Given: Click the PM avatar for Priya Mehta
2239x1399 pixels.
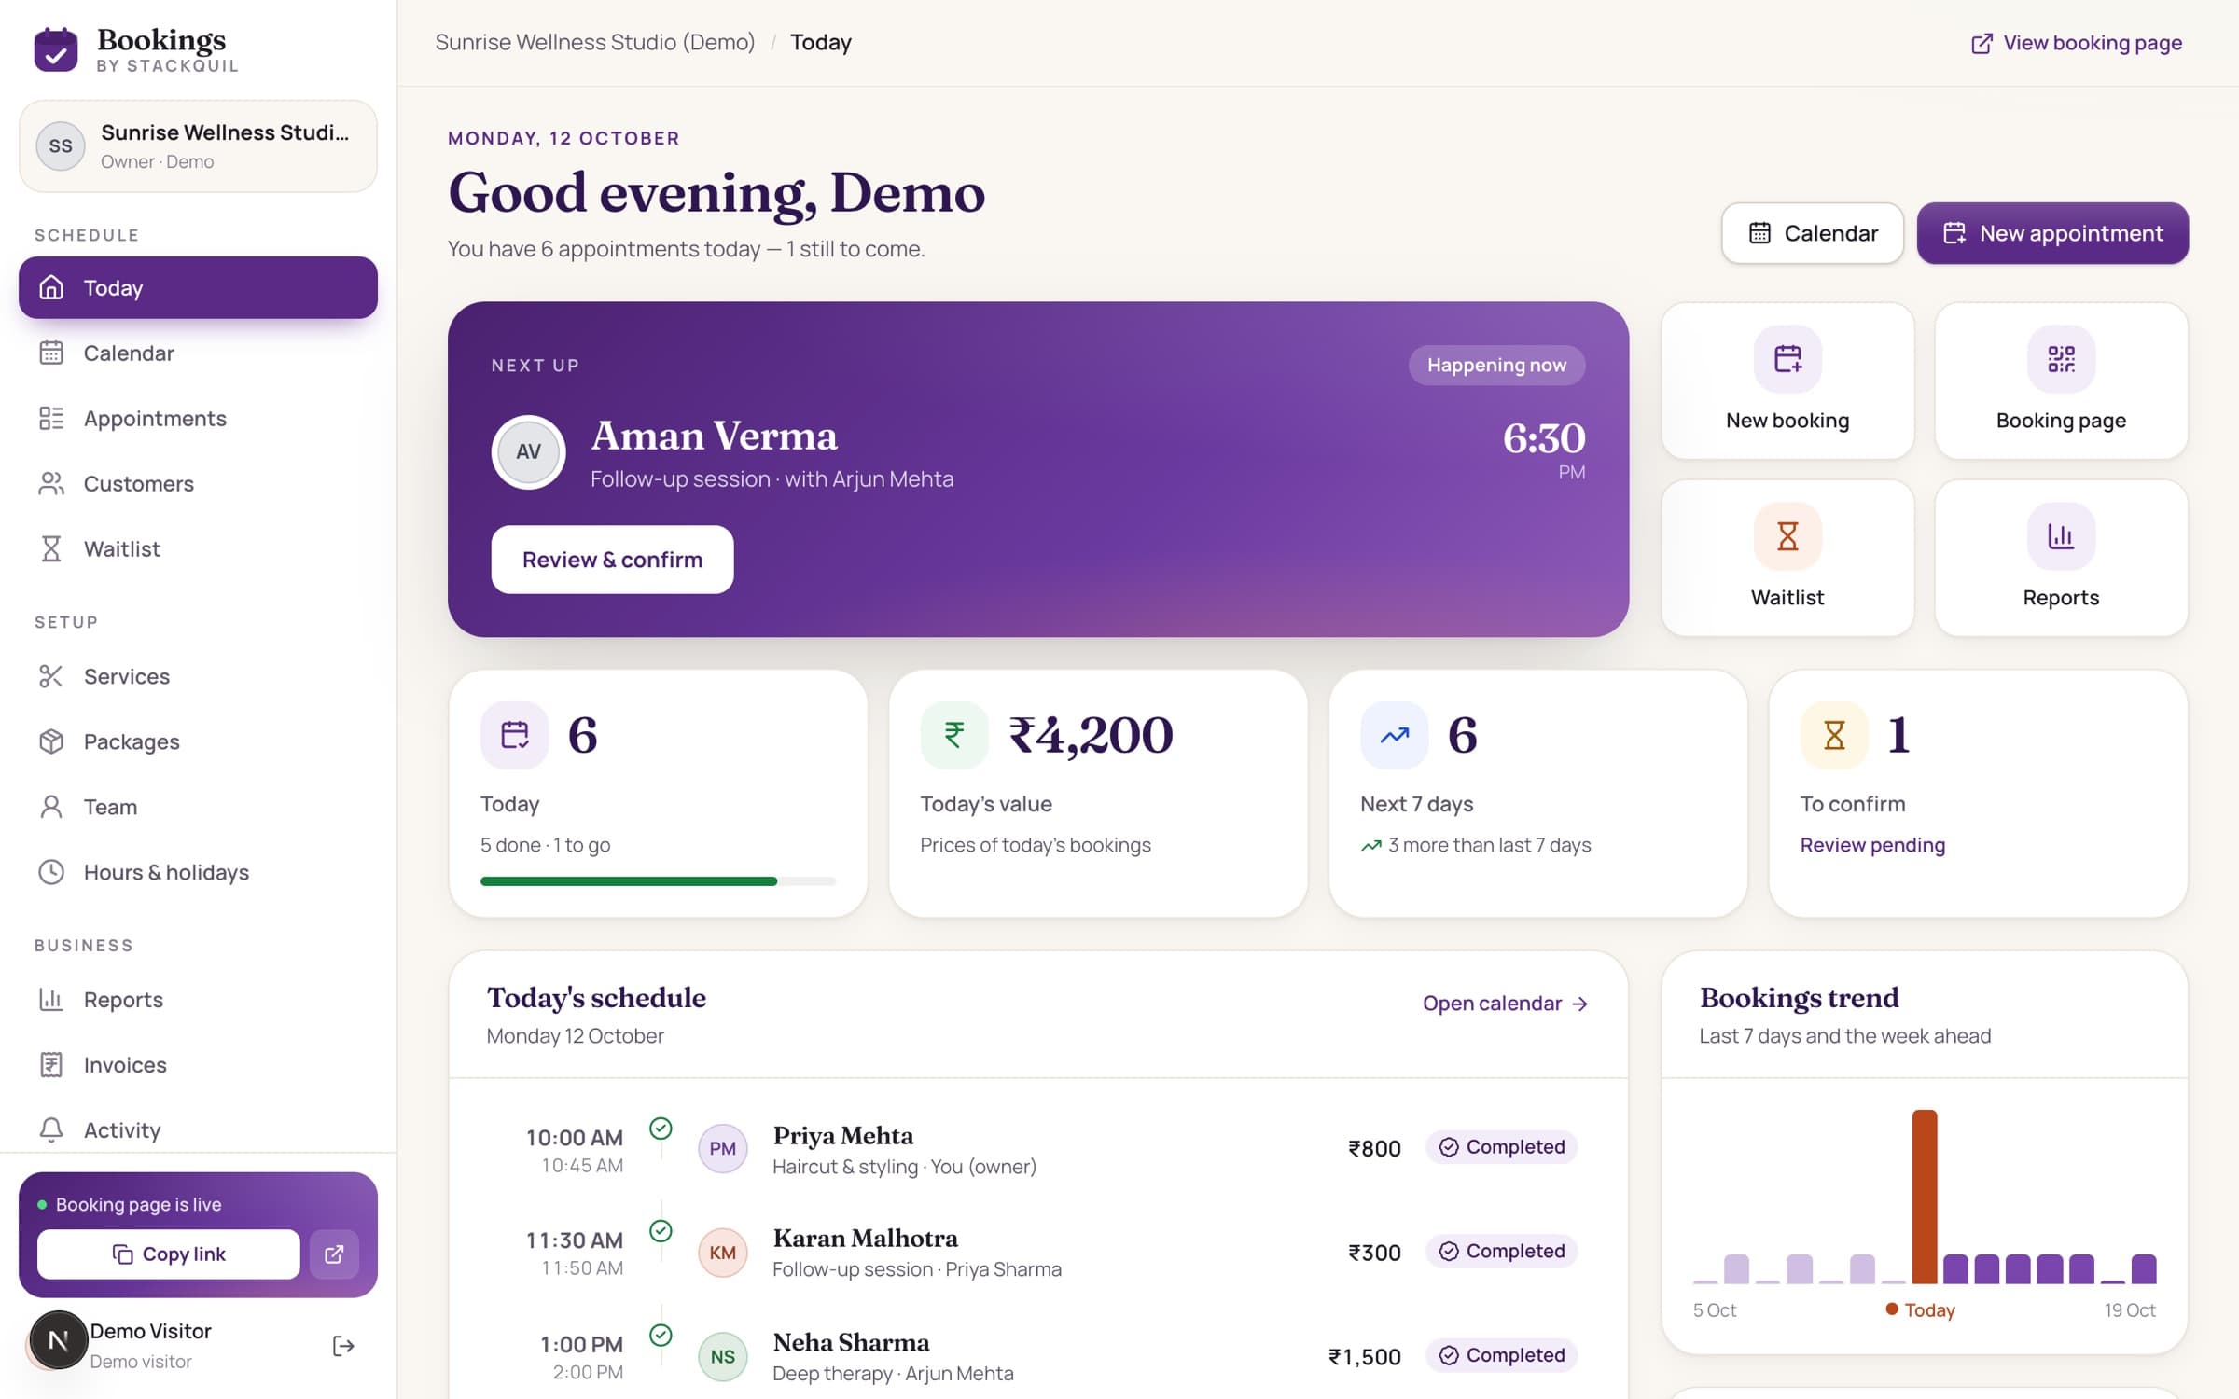Looking at the screenshot, I should pyautogui.click(x=723, y=1149).
